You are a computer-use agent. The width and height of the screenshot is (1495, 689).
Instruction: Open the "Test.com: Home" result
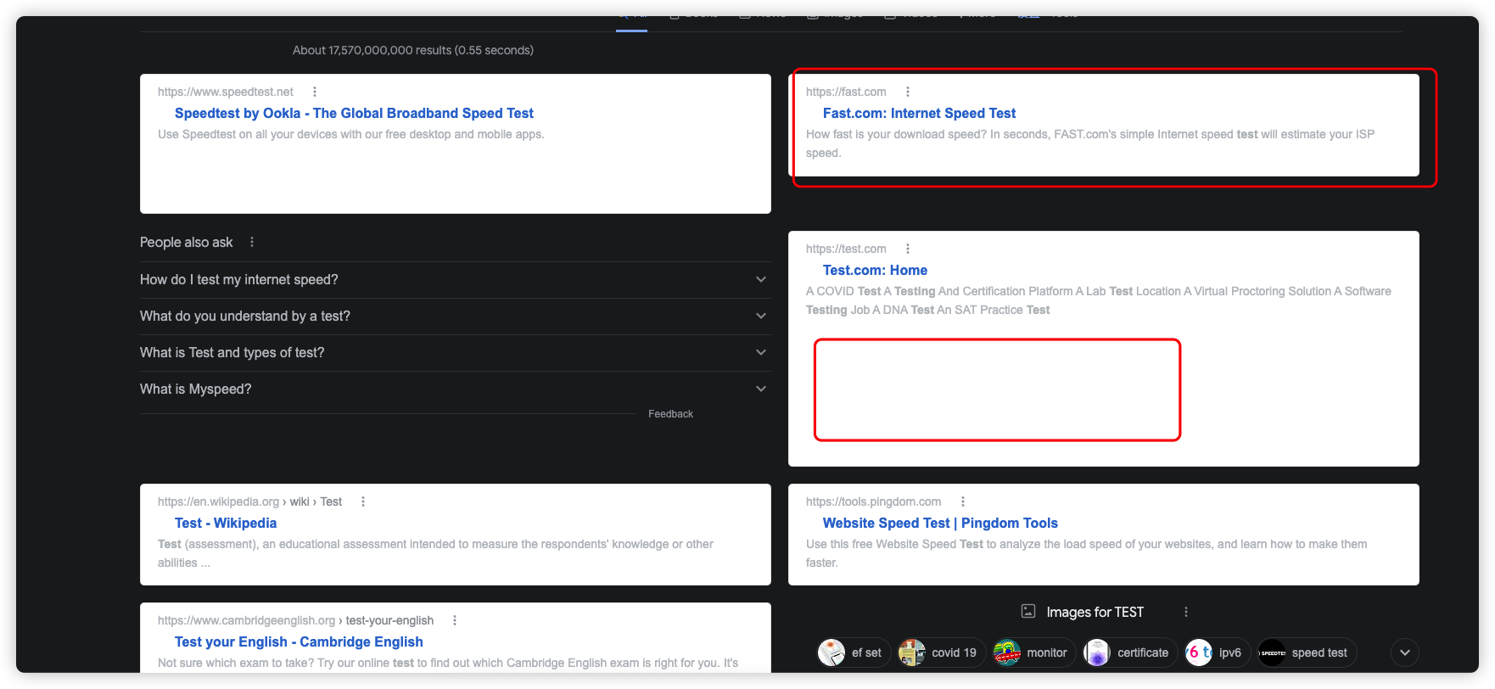point(875,270)
